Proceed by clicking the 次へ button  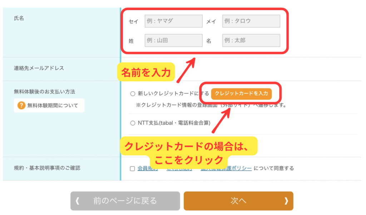[238, 201]
